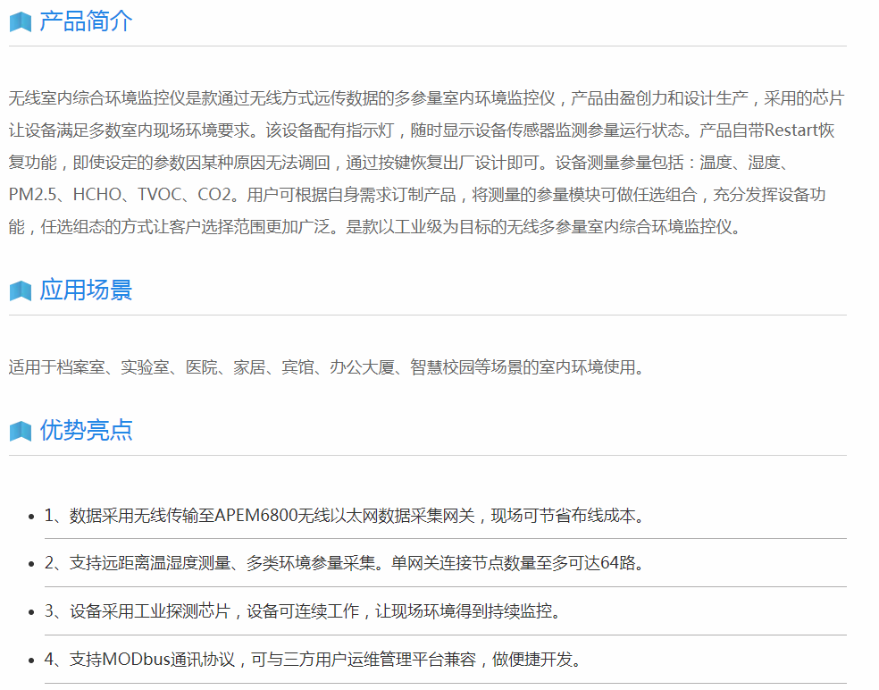Select the 产品简介 section heading
This screenshot has width=879, height=690.
coord(86,21)
